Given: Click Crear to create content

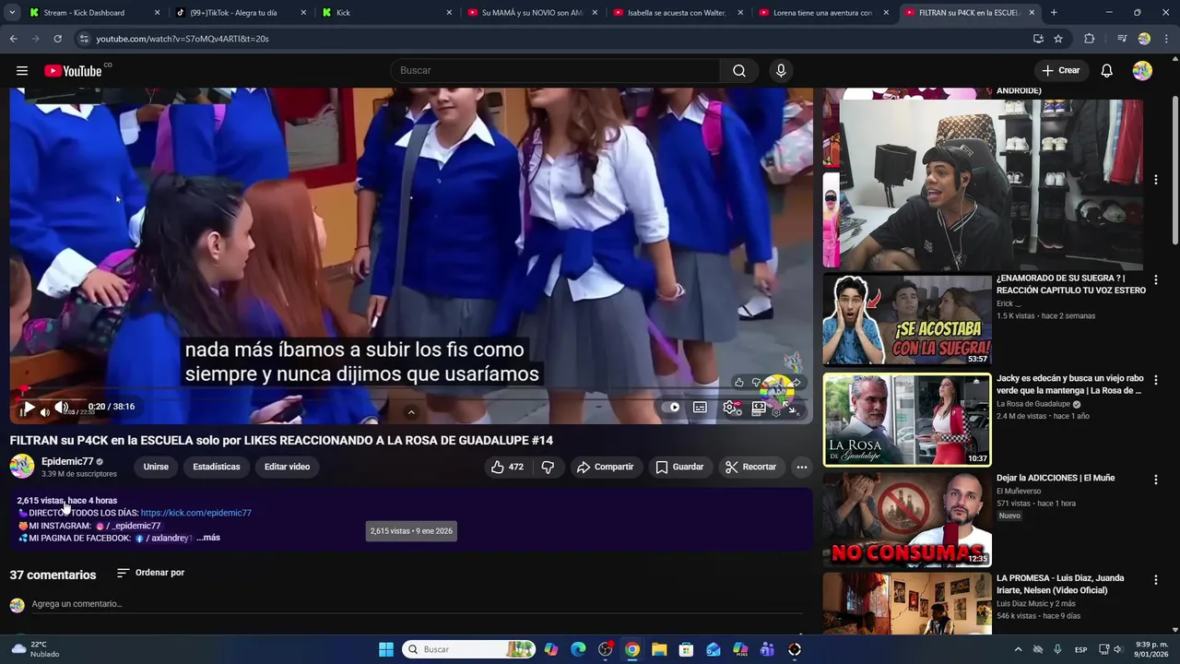Looking at the screenshot, I should tap(1060, 71).
